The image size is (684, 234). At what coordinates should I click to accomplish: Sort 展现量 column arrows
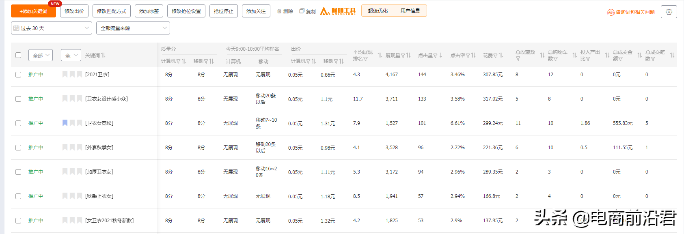(408, 55)
